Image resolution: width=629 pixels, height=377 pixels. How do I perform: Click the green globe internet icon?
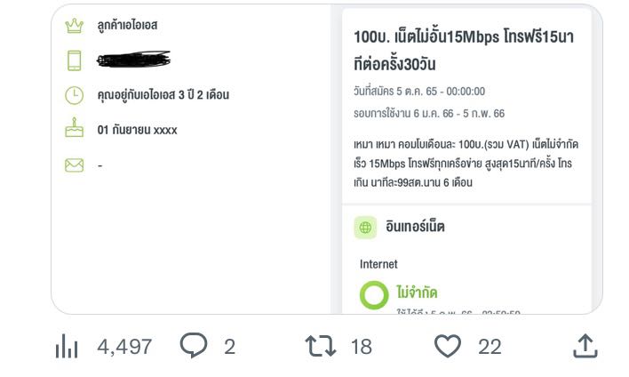coord(365,228)
